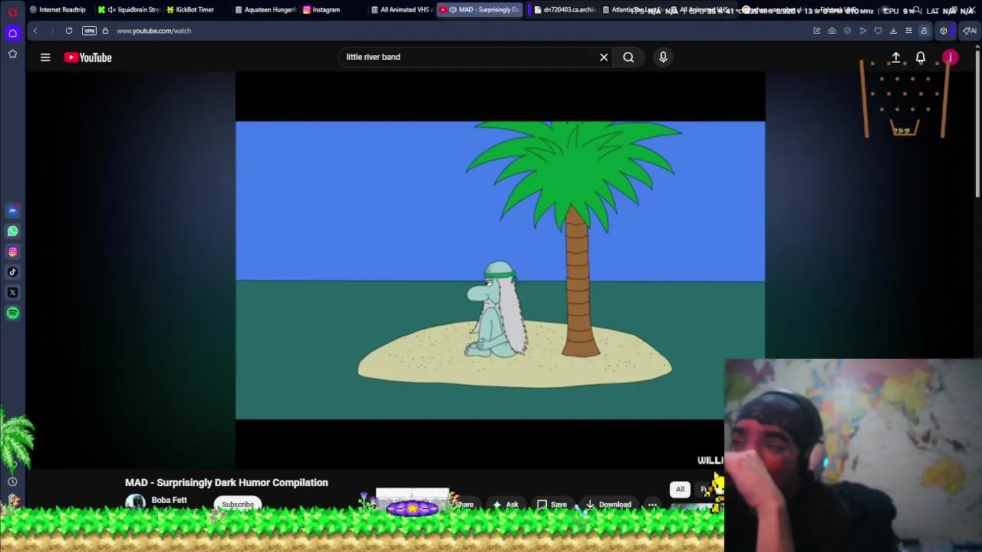Open TikTok in the Opera sidebar

click(x=12, y=271)
